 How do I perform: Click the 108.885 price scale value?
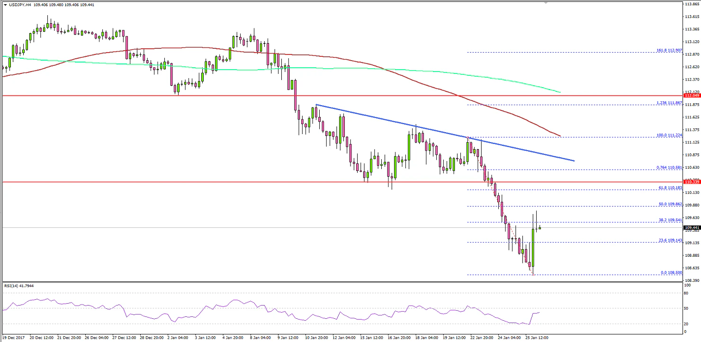coord(692,255)
